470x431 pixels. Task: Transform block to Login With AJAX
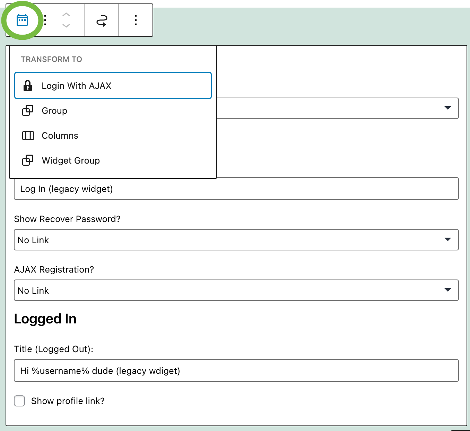point(113,85)
